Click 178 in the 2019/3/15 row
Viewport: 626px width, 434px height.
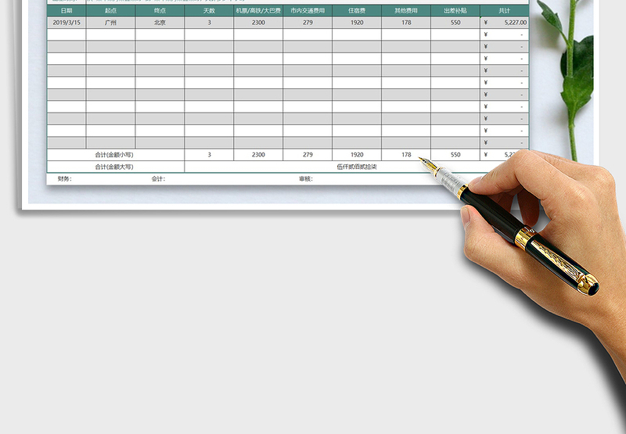click(406, 23)
